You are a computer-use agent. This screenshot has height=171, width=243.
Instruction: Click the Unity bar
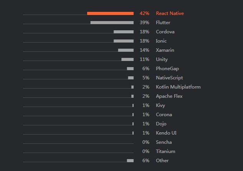click(x=127, y=59)
